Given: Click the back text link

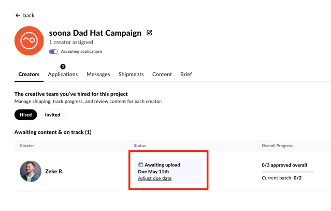Looking at the screenshot, I should pyautogui.click(x=28, y=16).
